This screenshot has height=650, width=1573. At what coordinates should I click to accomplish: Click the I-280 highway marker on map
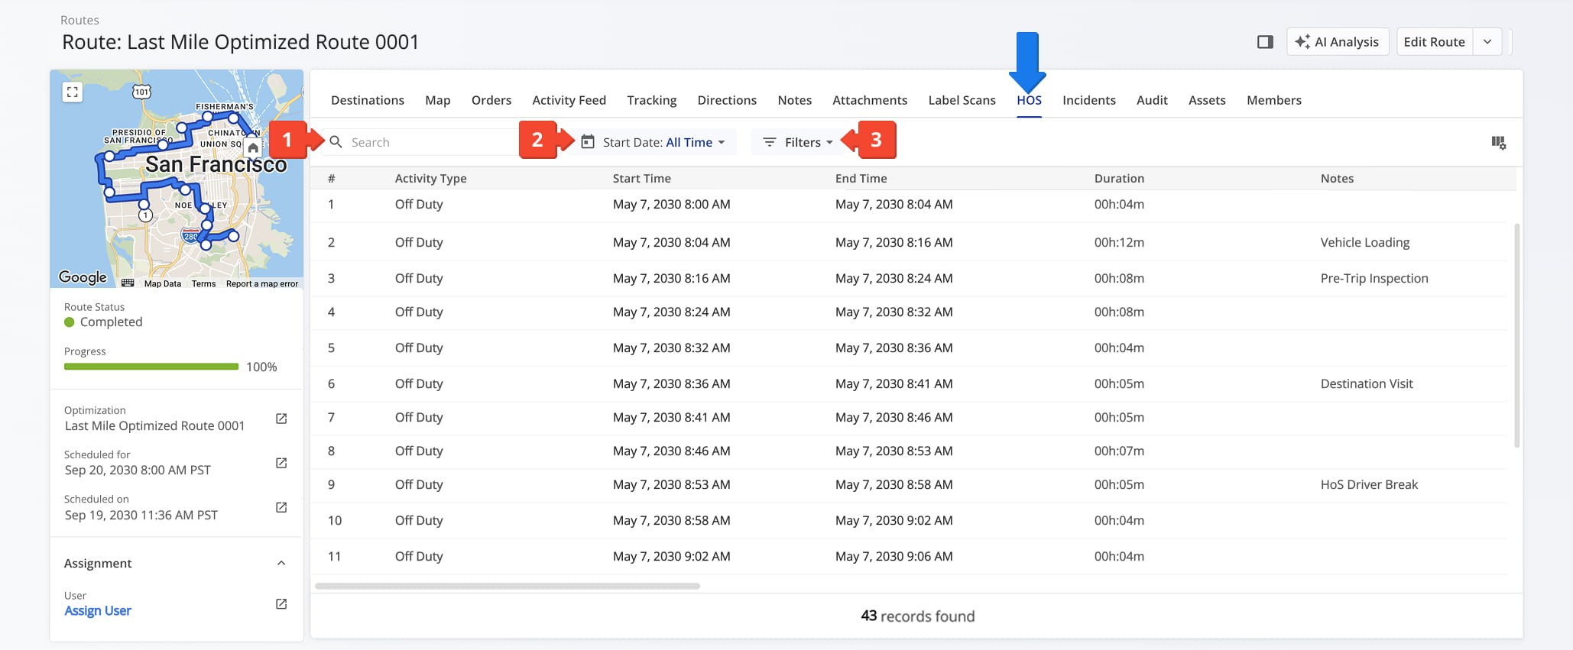(x=190, y=235)
